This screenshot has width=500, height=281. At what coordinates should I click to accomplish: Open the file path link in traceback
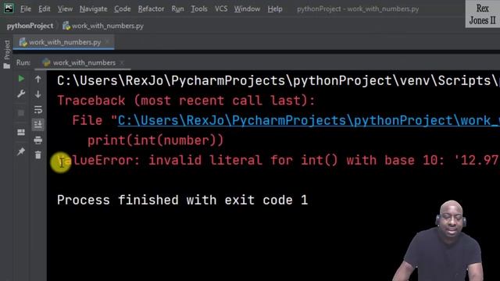coord(309,120)
